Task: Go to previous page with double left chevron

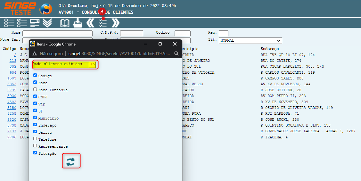Action: tap(90, 23)
